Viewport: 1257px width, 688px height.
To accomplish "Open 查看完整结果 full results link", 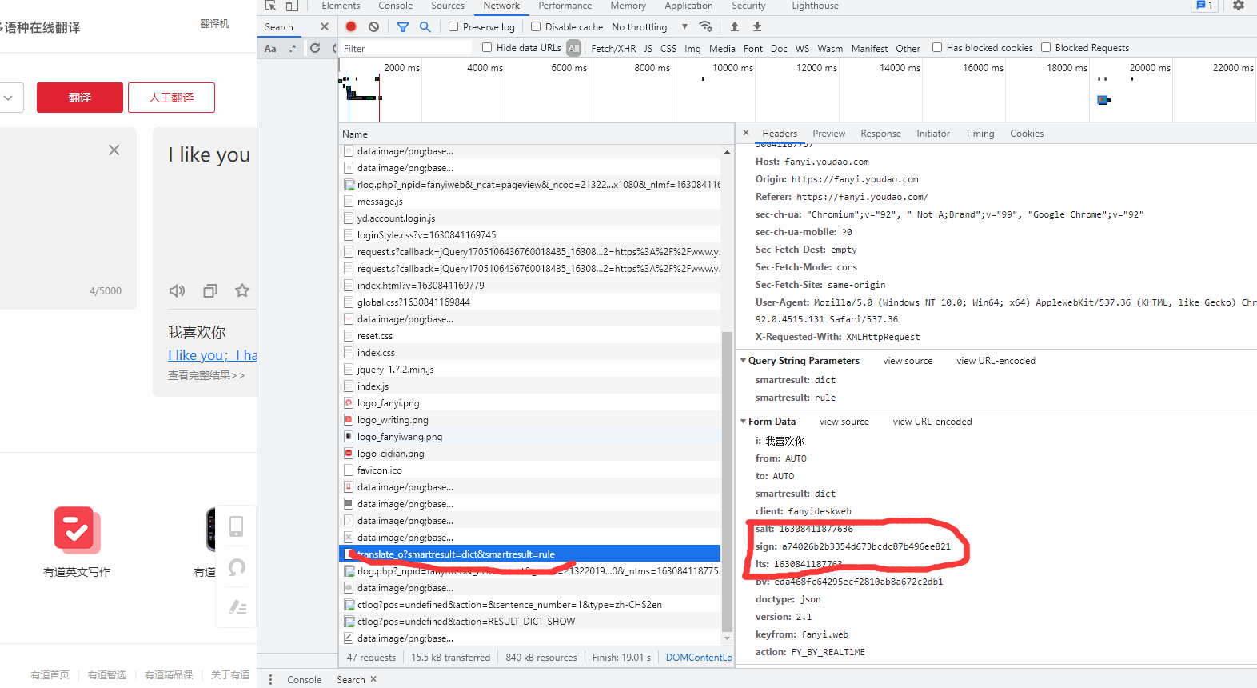I will click(x=206, y=375).
